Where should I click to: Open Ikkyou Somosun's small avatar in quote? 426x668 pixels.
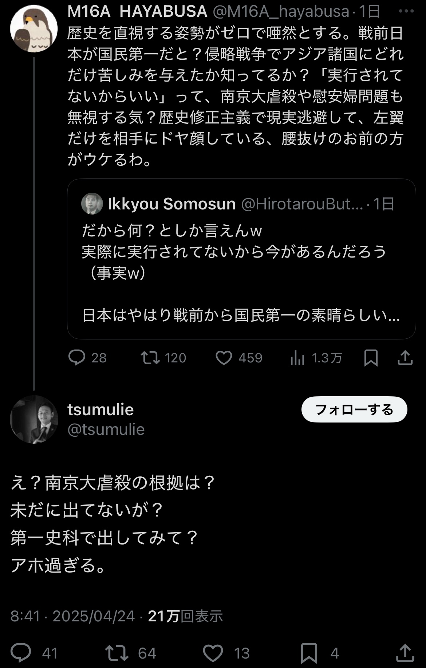[x=92, y=204]
